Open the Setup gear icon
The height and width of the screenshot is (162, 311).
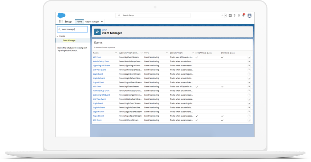(239, 16)
